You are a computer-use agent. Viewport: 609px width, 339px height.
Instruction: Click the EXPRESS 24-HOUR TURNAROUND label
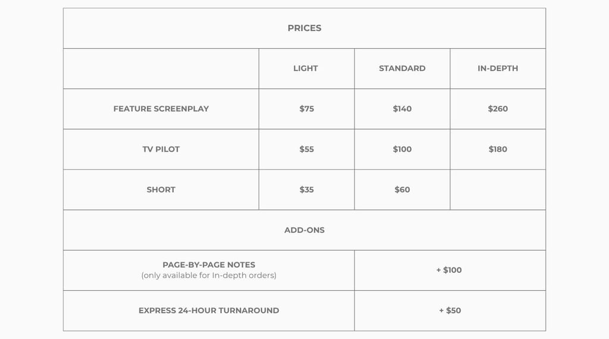point(209,310)
